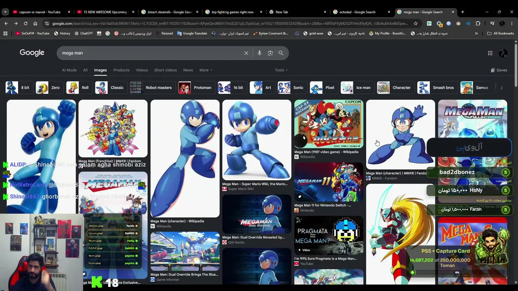Open the ChatGPT bookmark
Screen dimensions: 518x291
[x=84, y=34]
